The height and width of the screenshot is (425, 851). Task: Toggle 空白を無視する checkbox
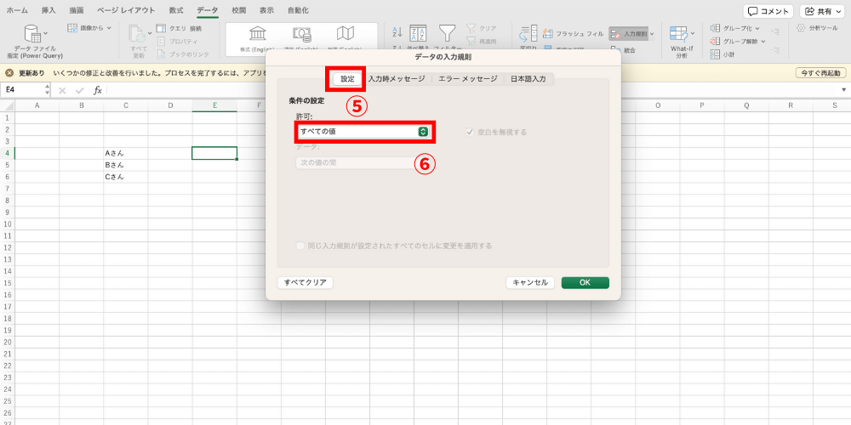pos(470,132)
